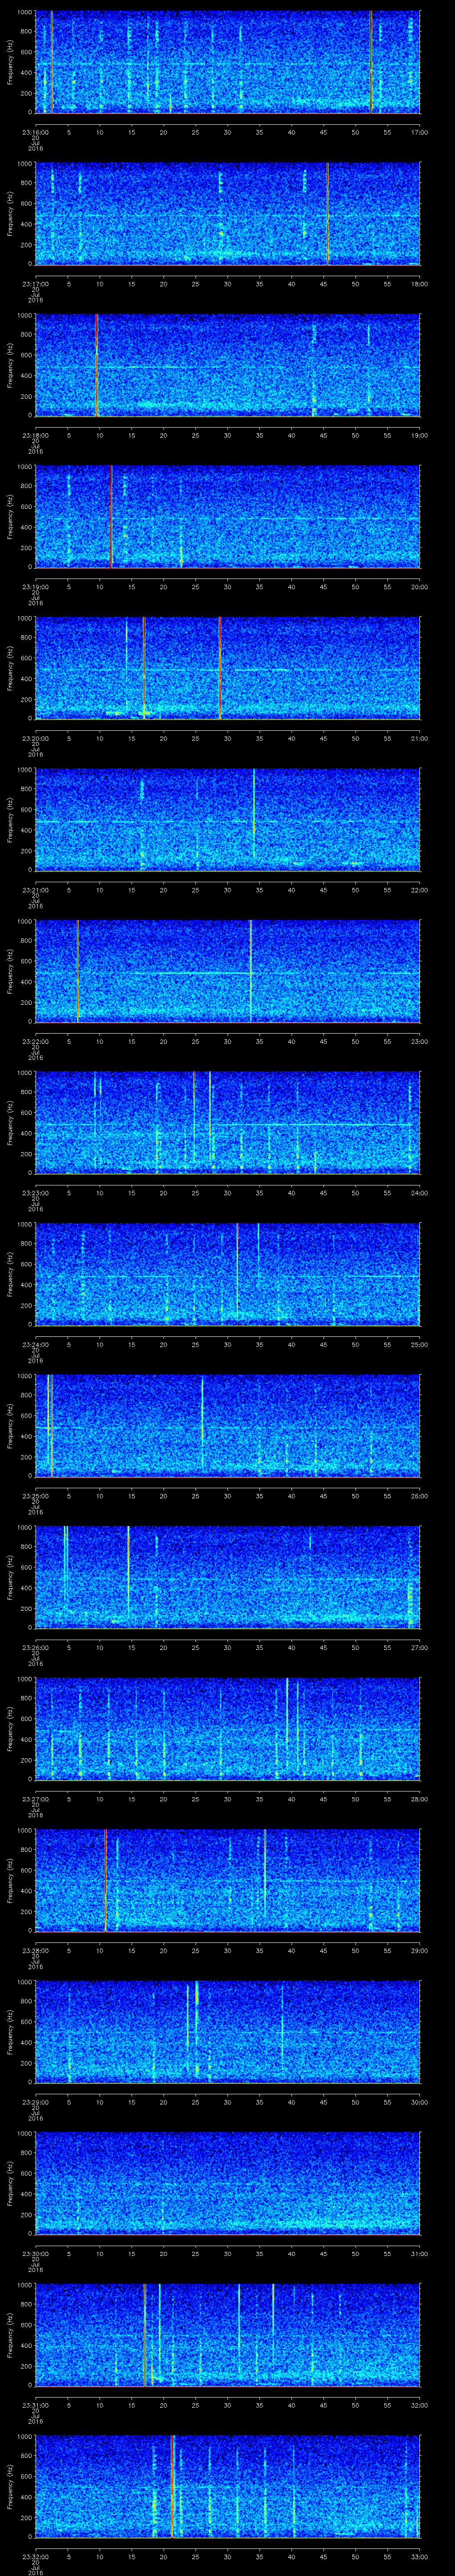Select the spectrogram panel starting at 23:29:00
Viewport: 455px width, 2576px height.
point(228,2032)
